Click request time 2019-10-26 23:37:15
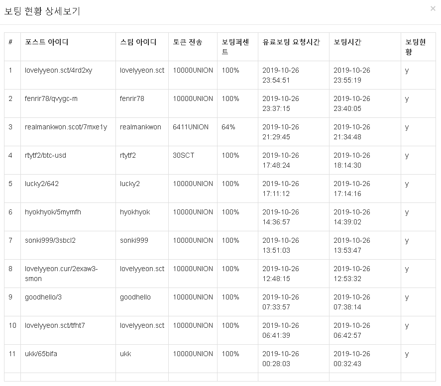Screen dimensions: 441x386 281,104
